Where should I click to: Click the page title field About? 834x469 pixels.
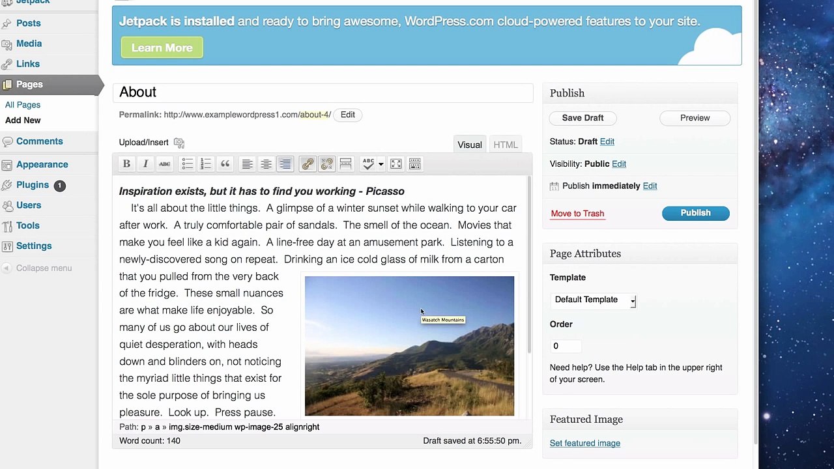[323, 92]
